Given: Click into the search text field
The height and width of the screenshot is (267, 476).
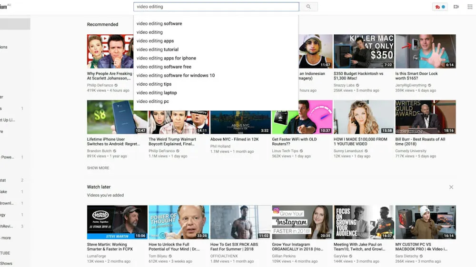Looking at the screenshot, I should point(216,7).
